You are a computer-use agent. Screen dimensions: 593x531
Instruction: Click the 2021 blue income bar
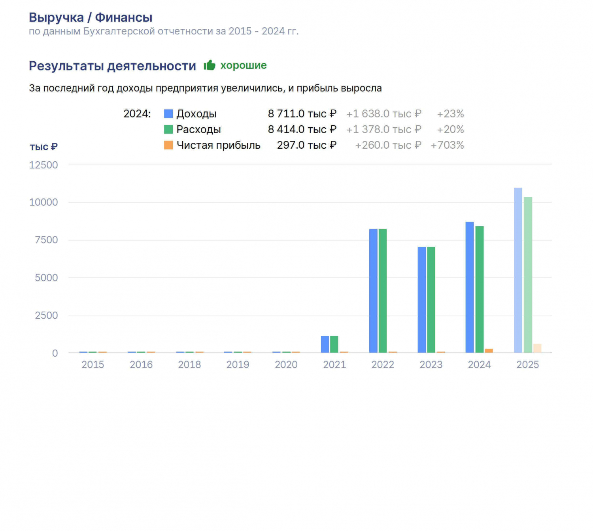[x=325, y=344]
